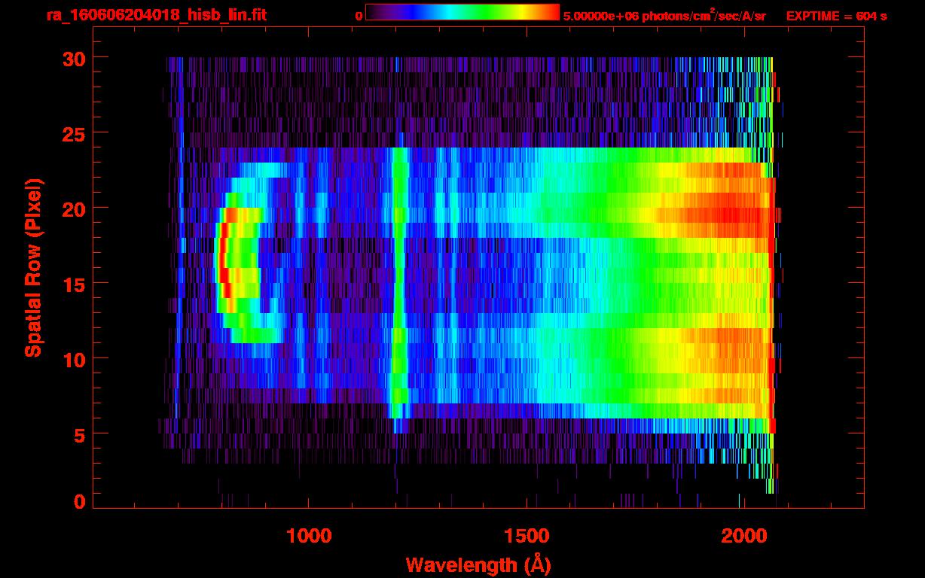Click the 1000 wavelength tick label

point(310,537)
